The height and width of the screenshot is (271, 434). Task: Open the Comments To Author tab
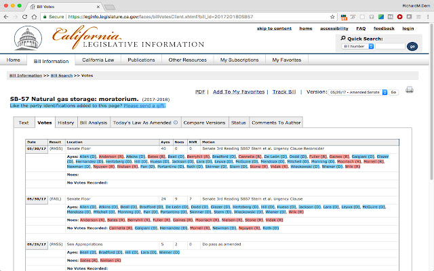coord(276,123)
